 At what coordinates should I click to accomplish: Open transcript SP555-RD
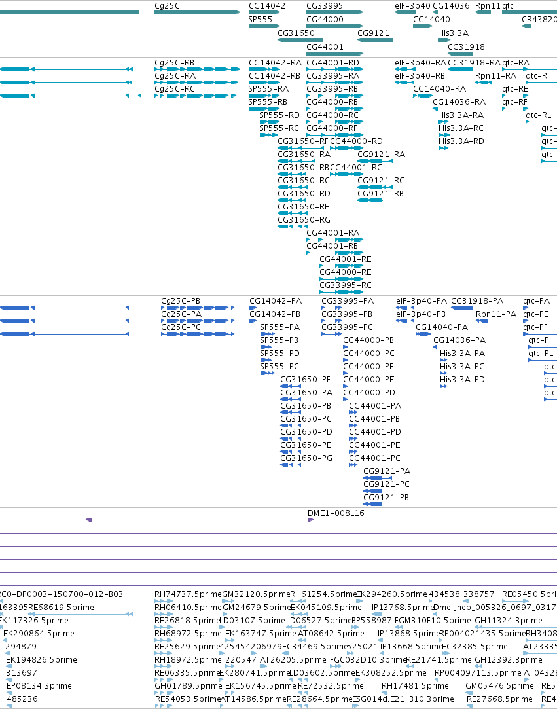click(279, 115)
